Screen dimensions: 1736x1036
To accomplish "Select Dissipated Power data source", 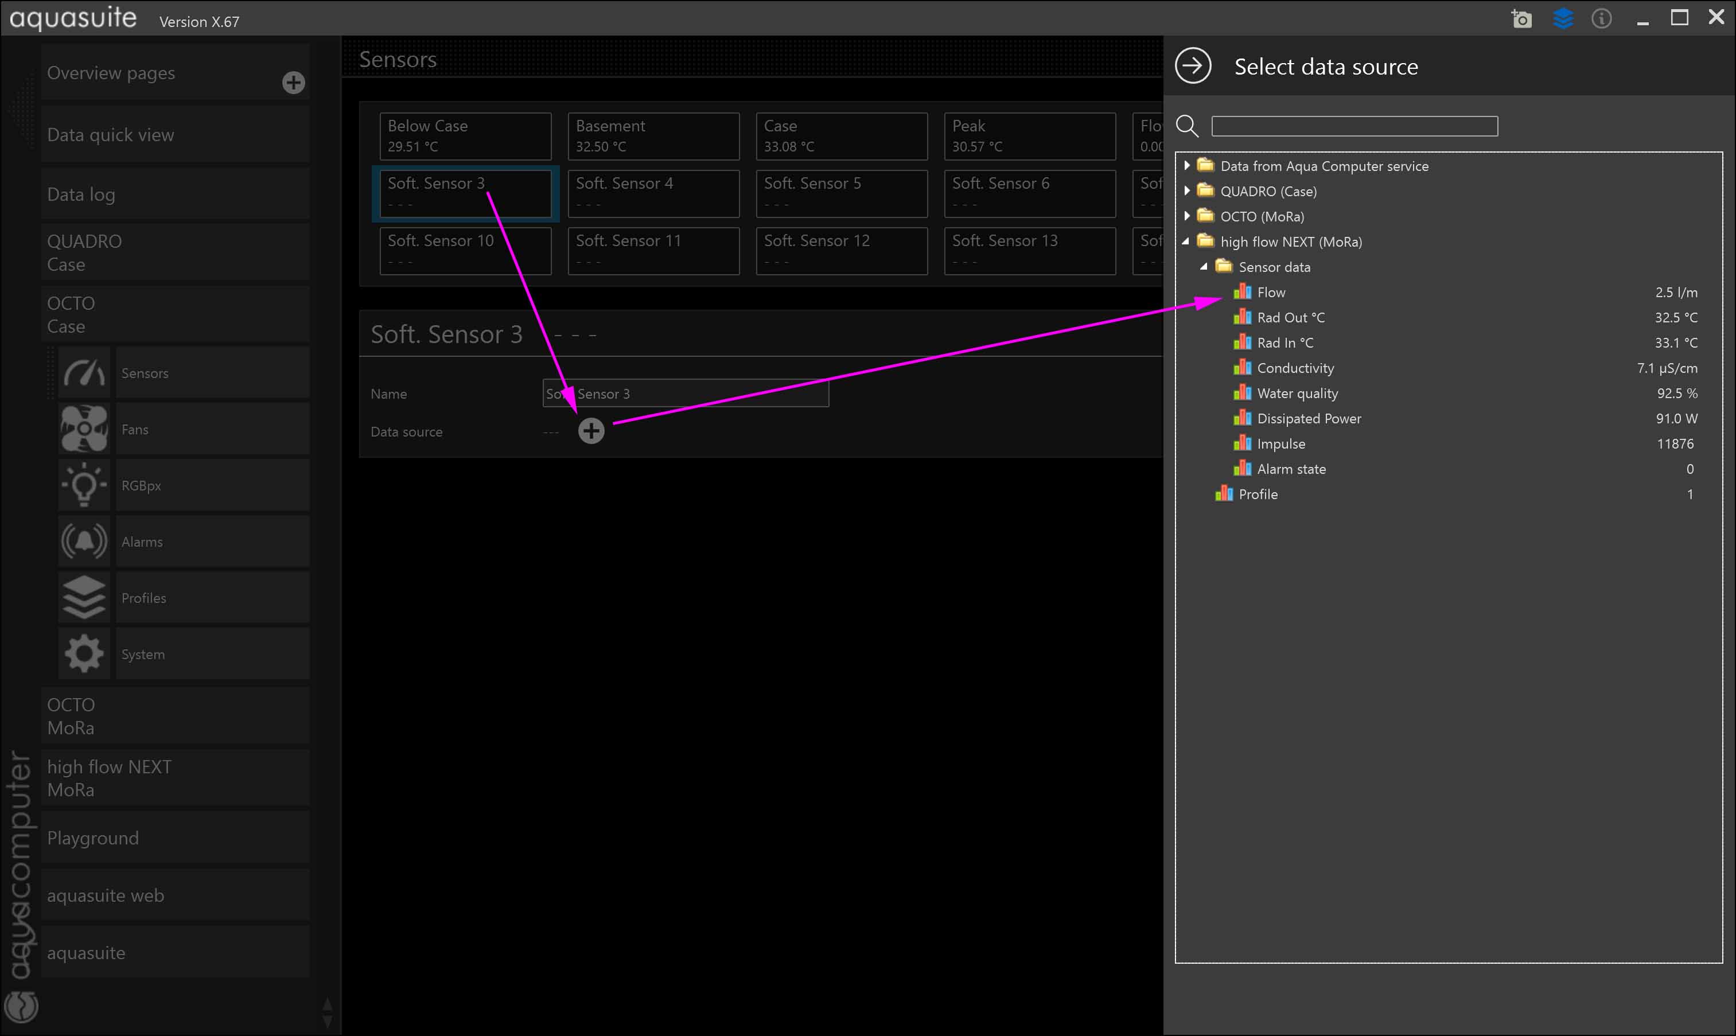I will pyautogui.click(x=1309, y=419).
